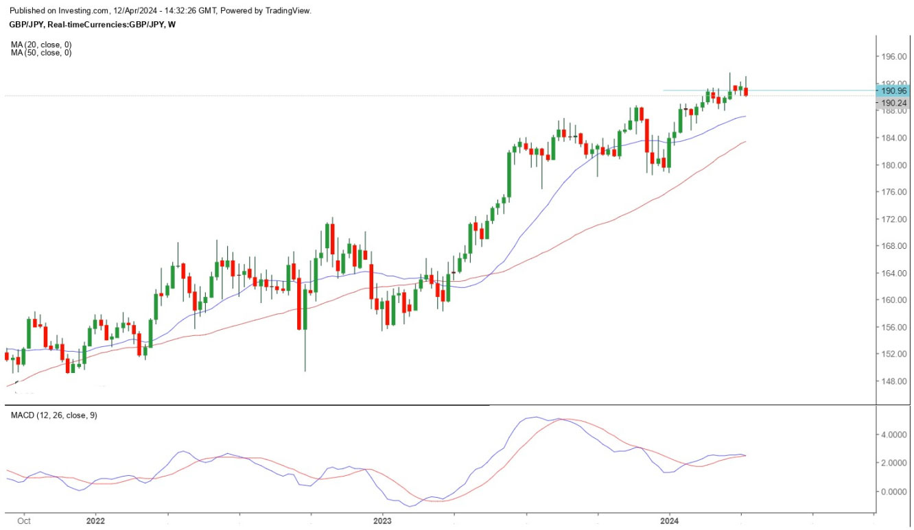Select the latest red weekly candle

[746, 91]
